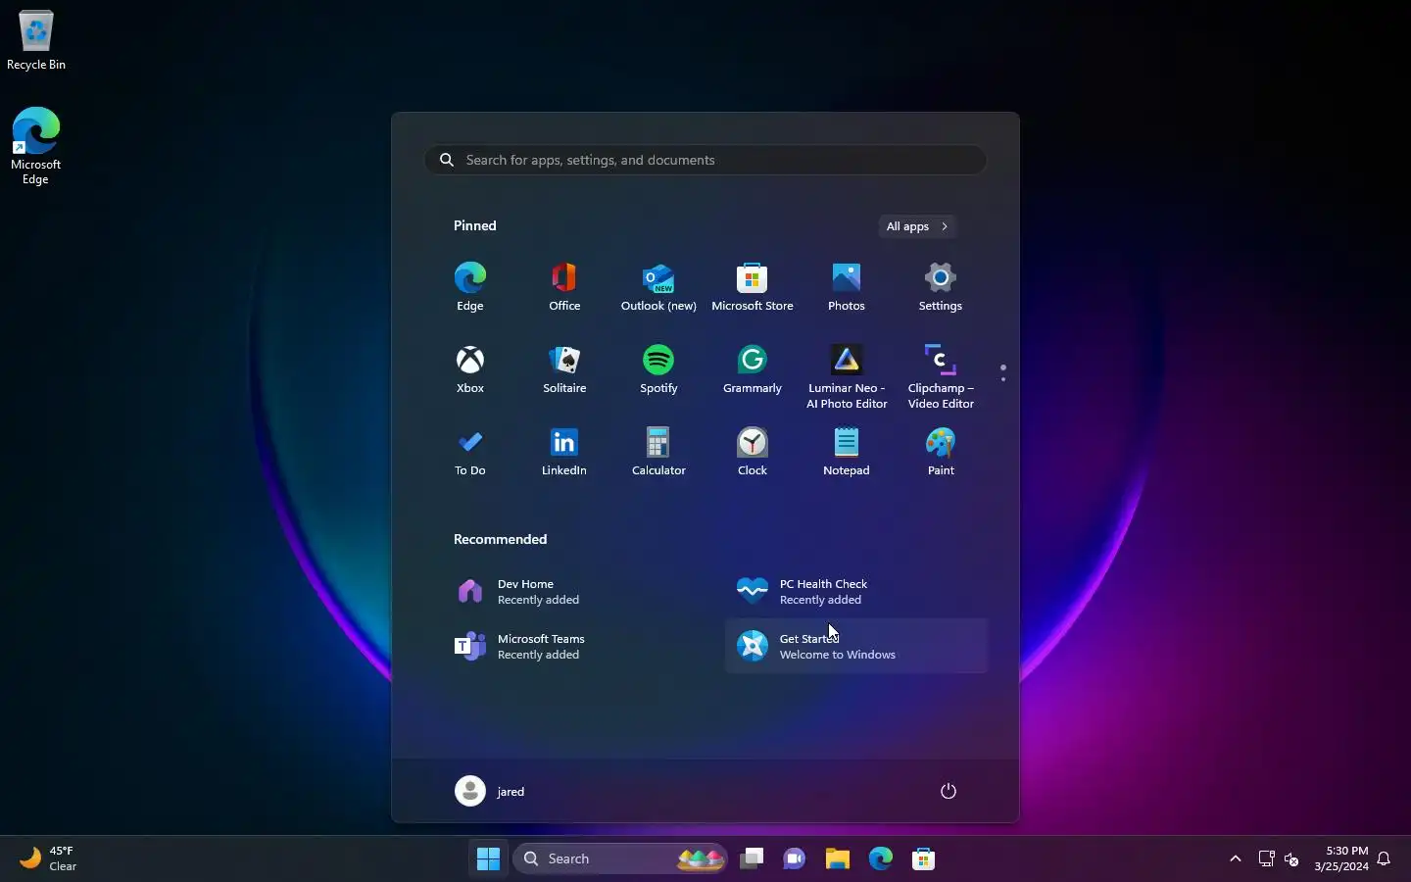
Task: Open Microsoft Edge on the taskbar
Action: coord(881,858)
